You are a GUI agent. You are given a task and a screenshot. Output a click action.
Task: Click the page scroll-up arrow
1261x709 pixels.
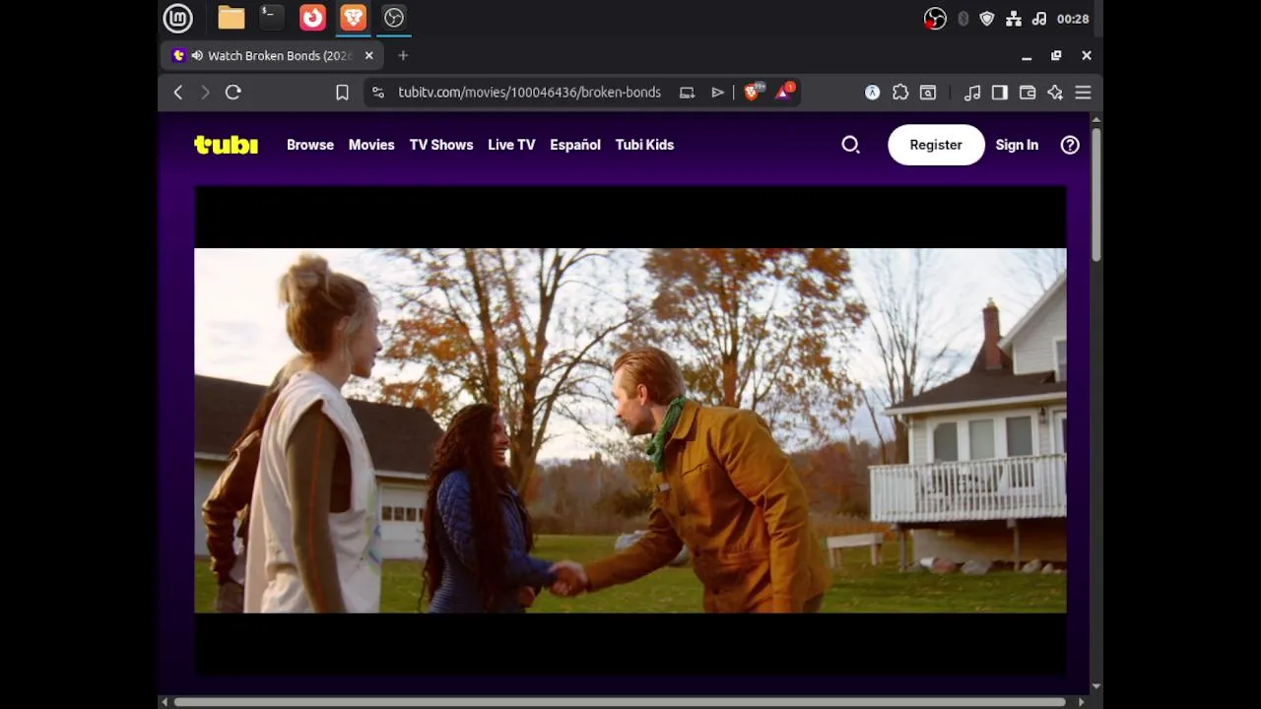1096,120
